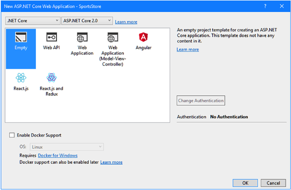Click Learn more about enabling Docker later
Image resolution: width=291 pixels, height=190 pixels.
pos(111,162)
